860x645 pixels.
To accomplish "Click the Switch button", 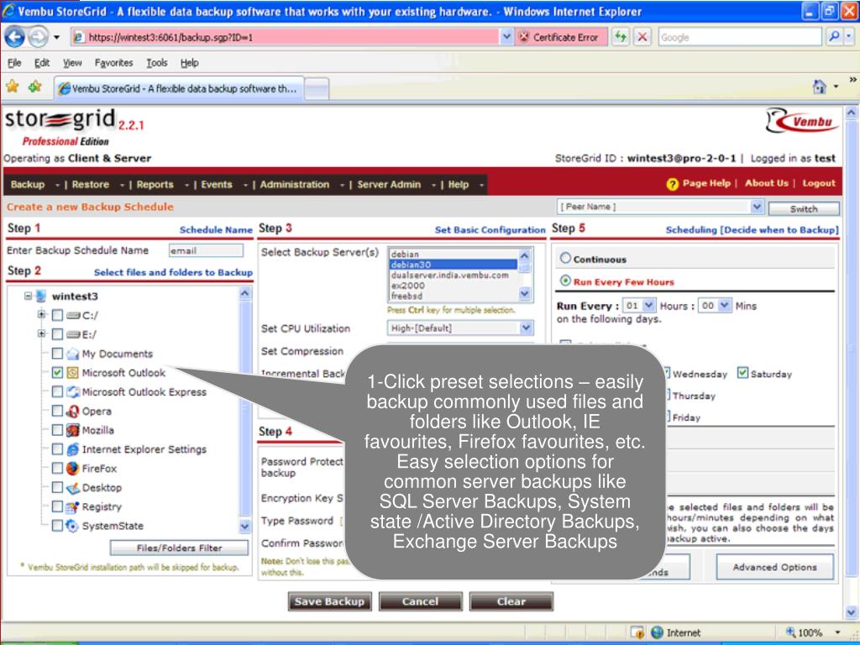I will 804,209.
